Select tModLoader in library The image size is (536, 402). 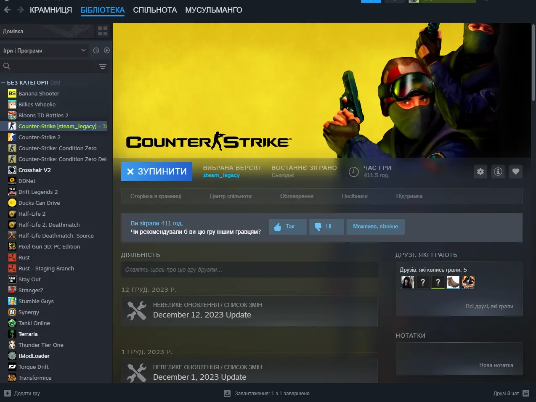[x=34, y=356]
